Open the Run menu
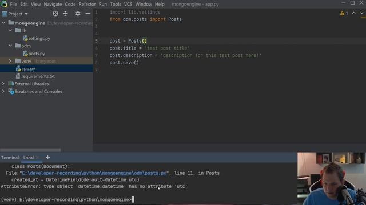The width and height of the screenshot is (366, 205). (103, 4)
